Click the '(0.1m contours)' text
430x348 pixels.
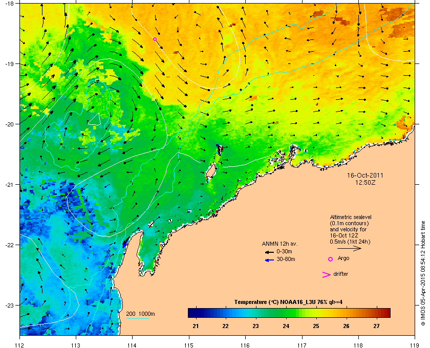point(349,223)
